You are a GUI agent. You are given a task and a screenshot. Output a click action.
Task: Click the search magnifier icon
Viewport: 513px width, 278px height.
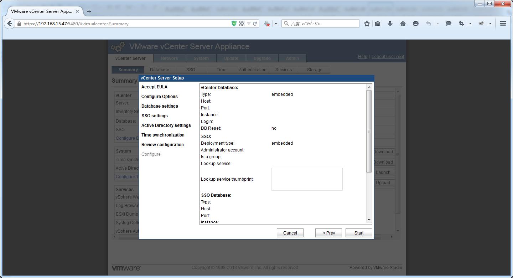(286, 24)
